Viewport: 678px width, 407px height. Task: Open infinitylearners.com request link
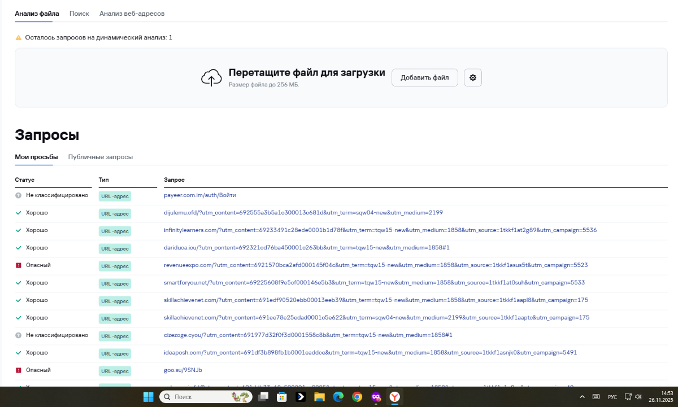click(x=380, y=230)
